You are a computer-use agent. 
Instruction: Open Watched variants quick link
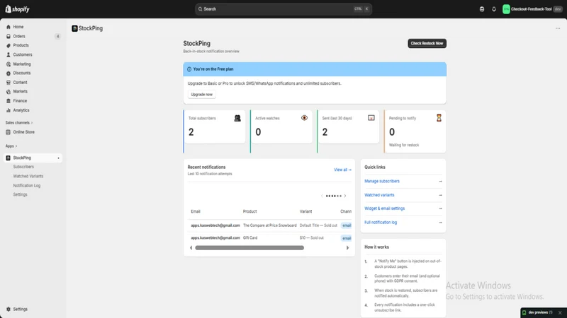[379, 195]
